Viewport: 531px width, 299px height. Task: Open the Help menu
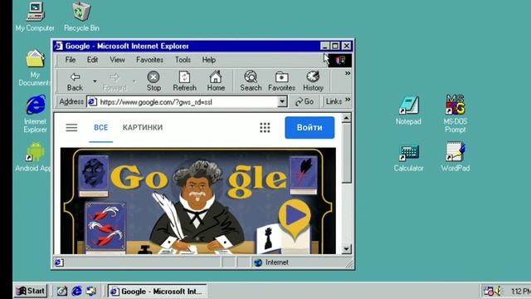tap(209, 60)
